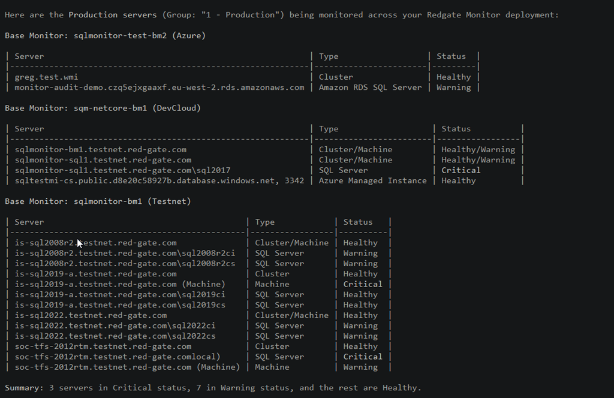
Task: Click the Status column header in Testnet table
Action: (x=358, y=222)
